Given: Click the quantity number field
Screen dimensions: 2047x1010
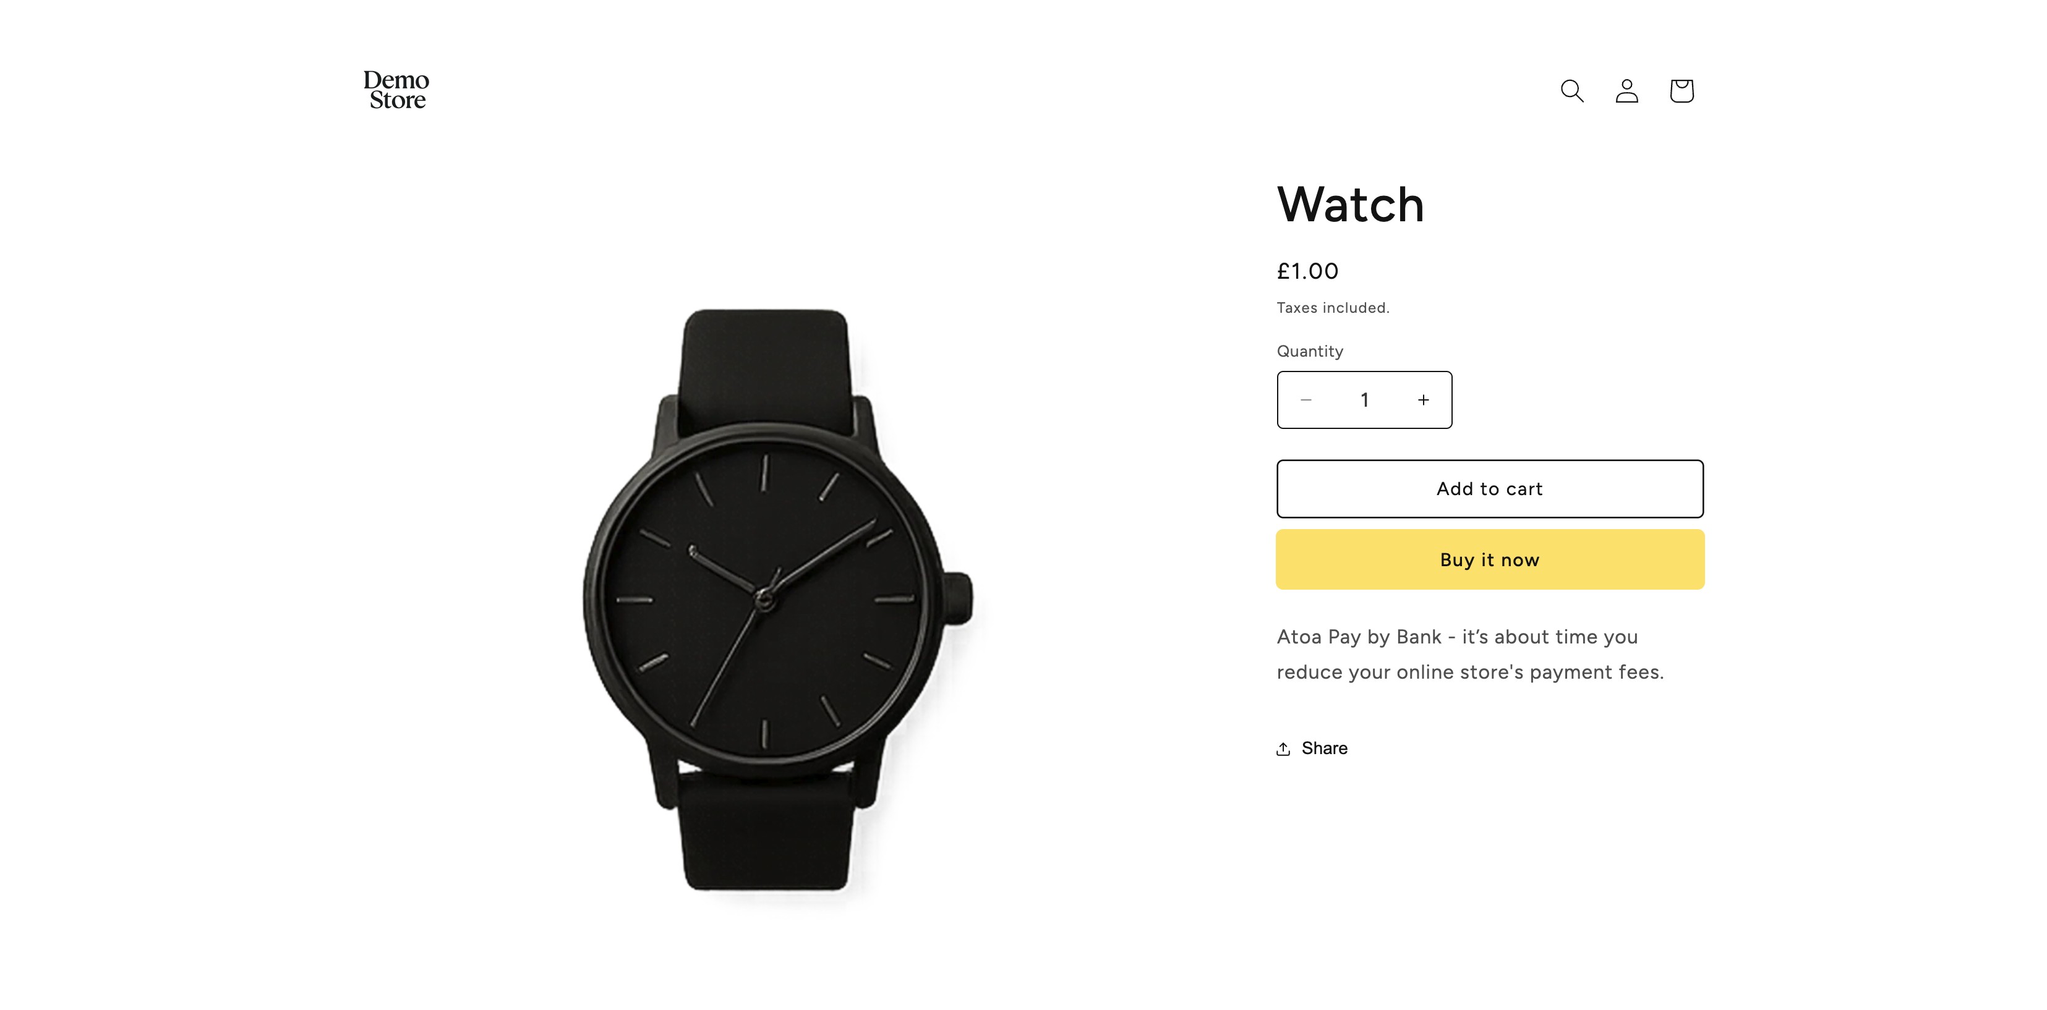Looking at the screenshot, I should (1364, 400).
